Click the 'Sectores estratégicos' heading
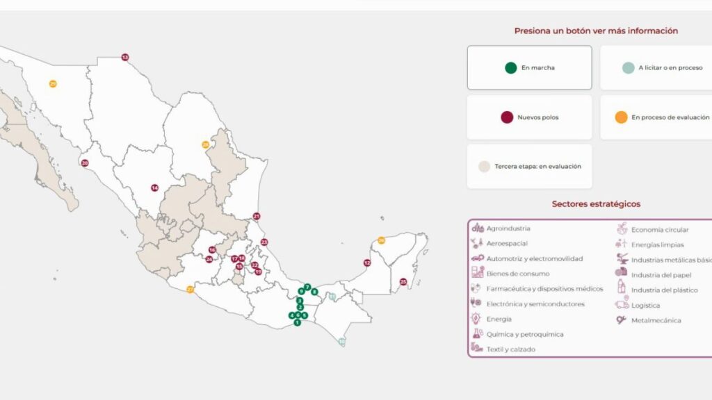 pos(596,204)
